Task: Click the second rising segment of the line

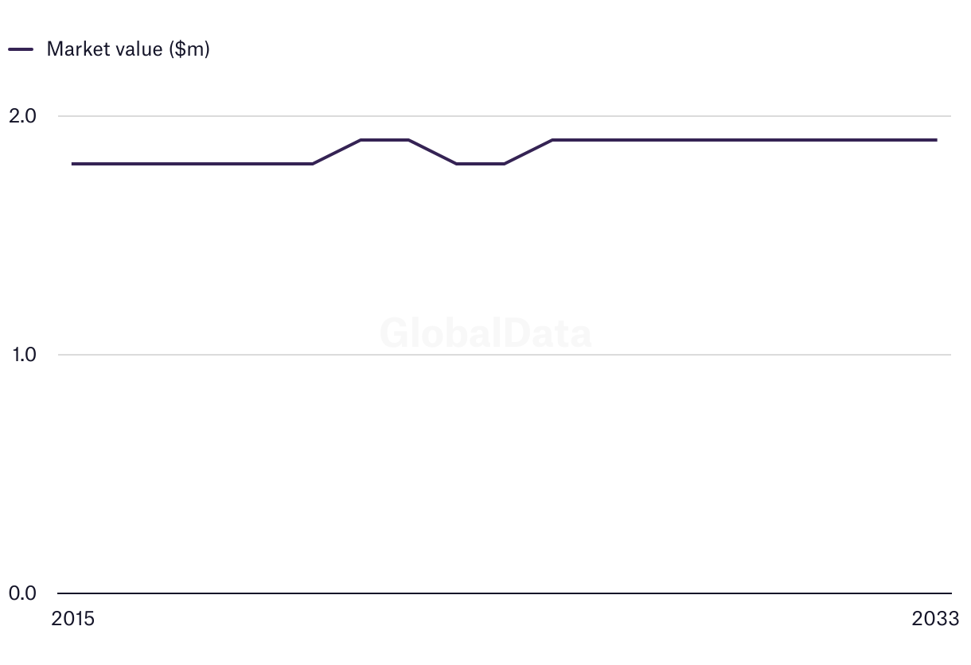Action: 528,152
